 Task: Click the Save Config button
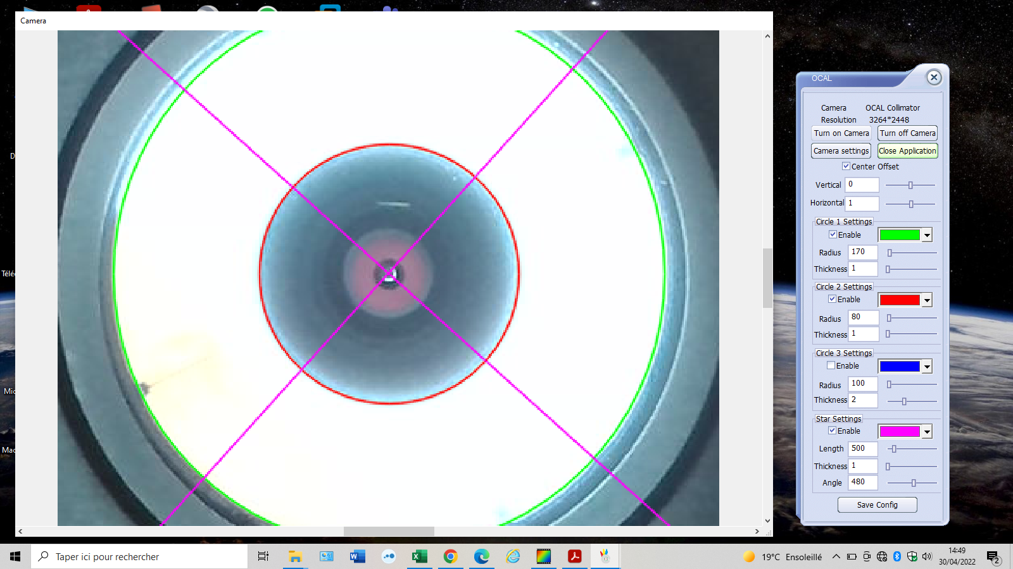pos(877,505)
